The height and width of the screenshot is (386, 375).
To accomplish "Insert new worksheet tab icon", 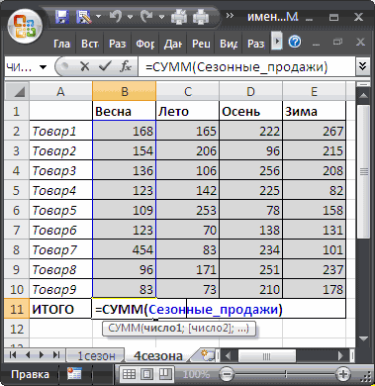I will [x=208, y=355].
